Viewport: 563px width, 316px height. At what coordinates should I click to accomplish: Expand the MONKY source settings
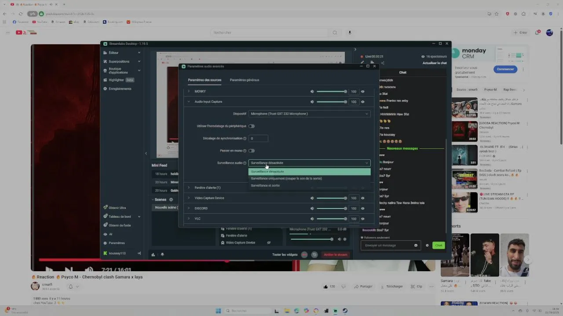(189, 91)
